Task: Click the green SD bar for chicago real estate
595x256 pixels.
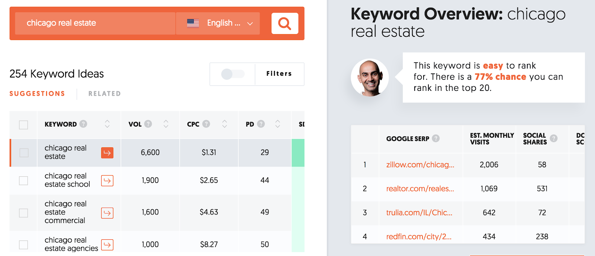Action: (298, 152)
